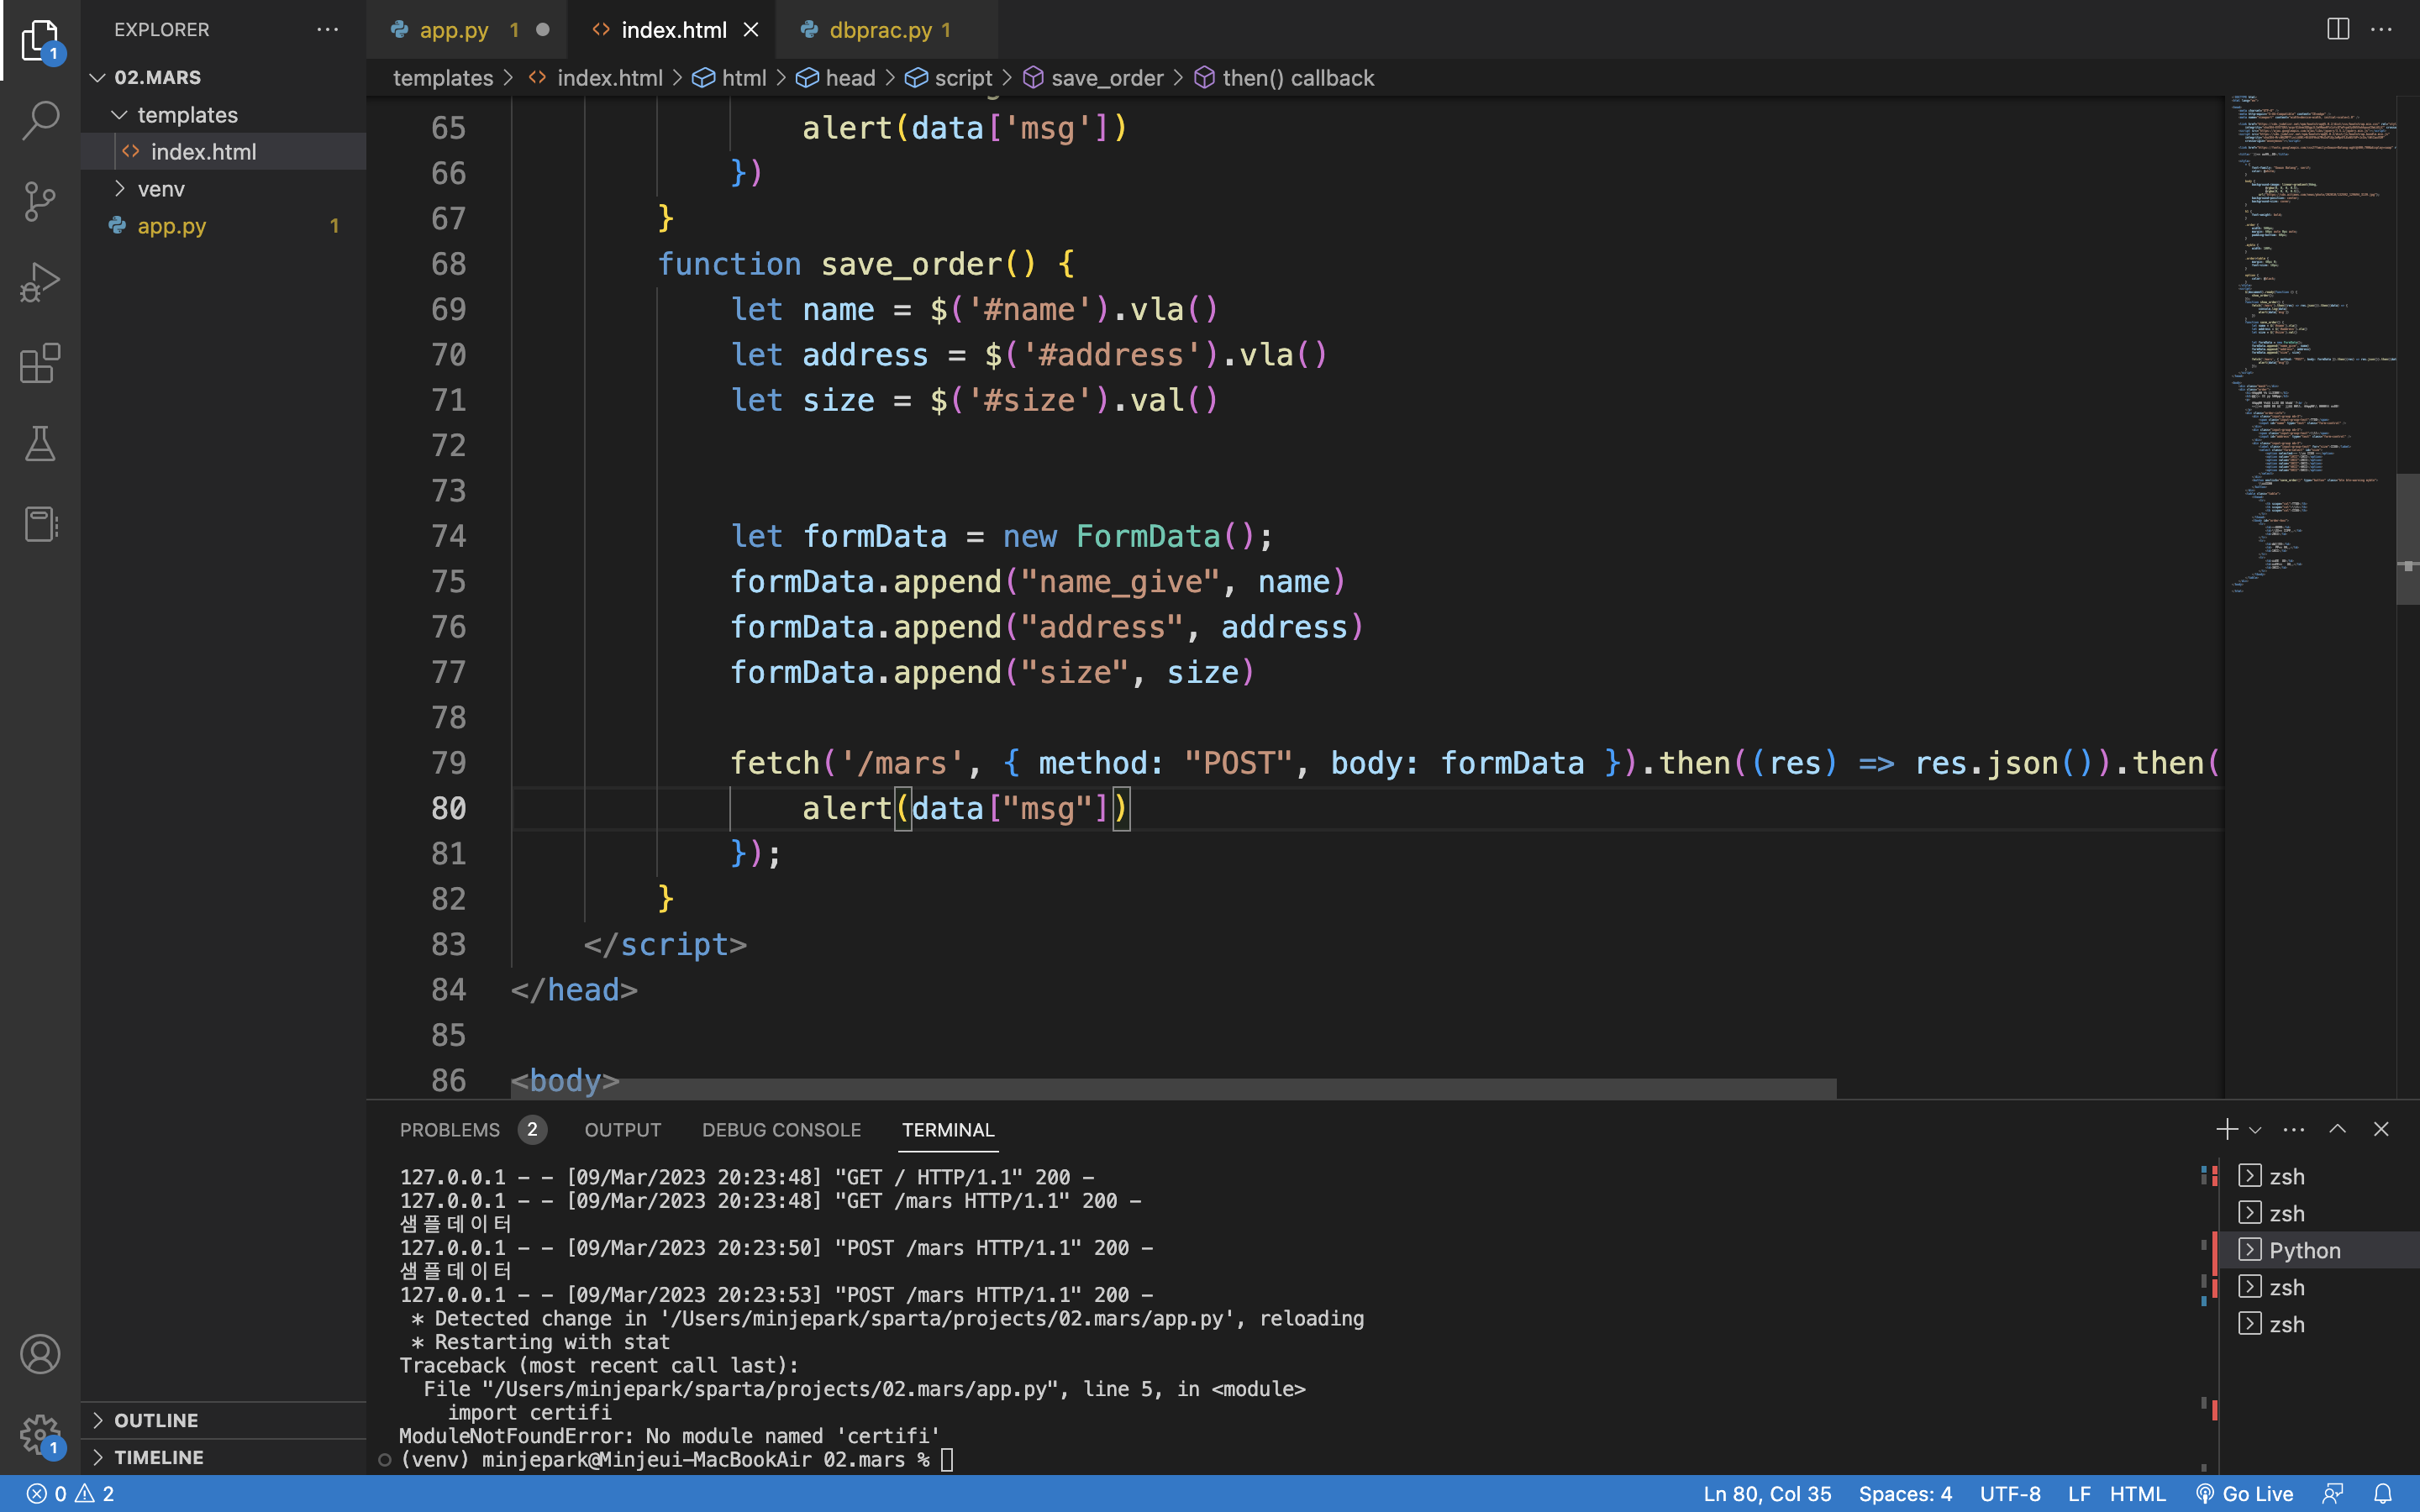Change encoding via UTF-8 status item
Viewport: 2420px width, 1512px height.
coord(2010,1494)
